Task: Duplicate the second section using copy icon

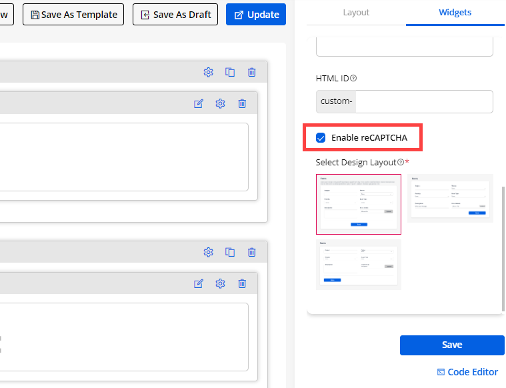Action: (x=230, y=252)
